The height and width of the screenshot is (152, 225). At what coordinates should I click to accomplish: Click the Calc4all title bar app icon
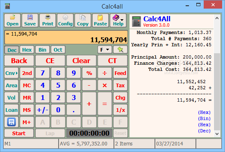[7, 6]
